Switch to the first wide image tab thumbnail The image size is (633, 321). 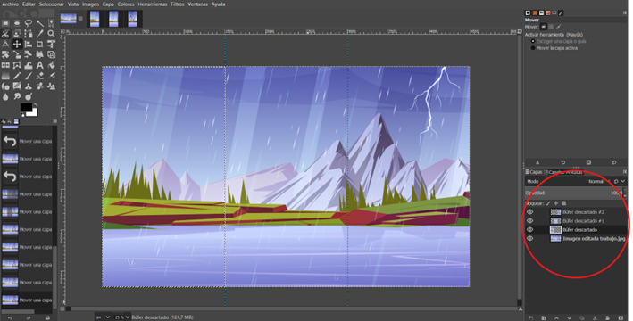point(68,19)
